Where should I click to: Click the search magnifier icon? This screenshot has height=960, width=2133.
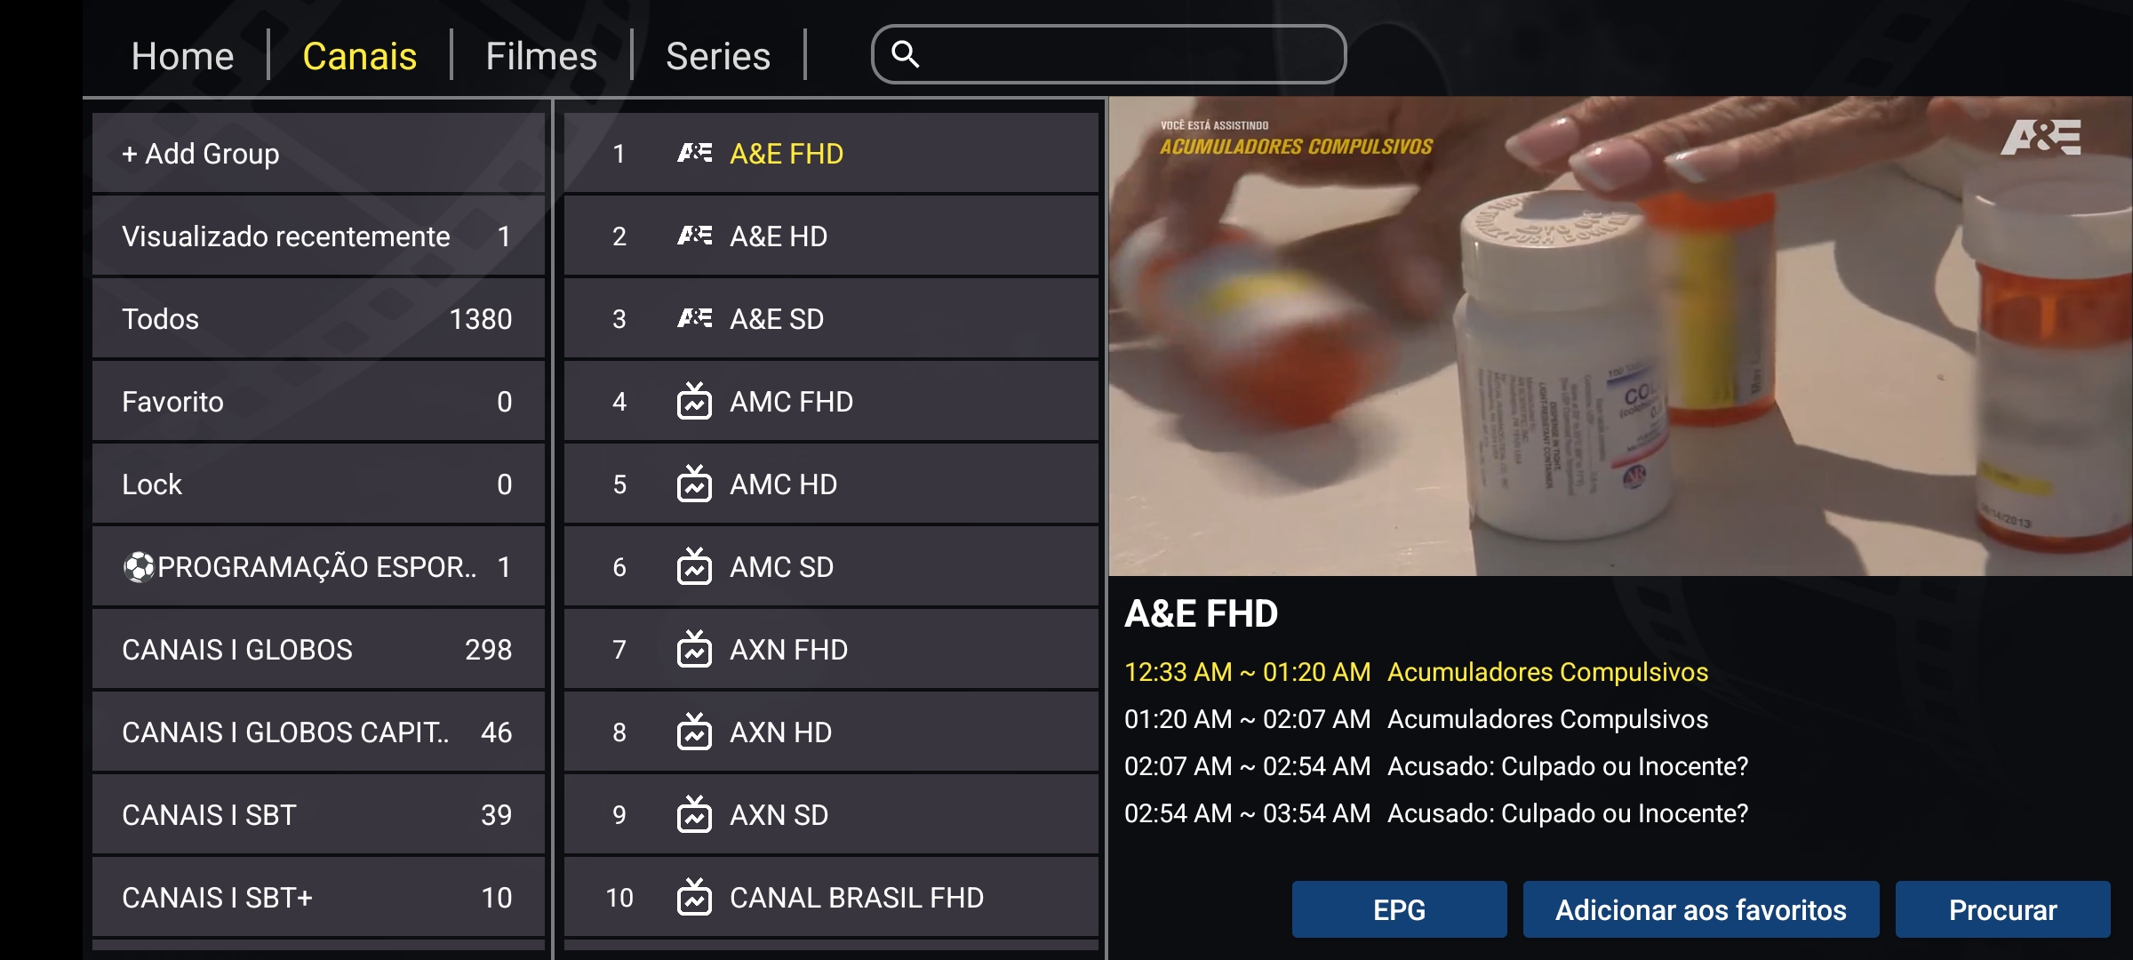point(905,54)
